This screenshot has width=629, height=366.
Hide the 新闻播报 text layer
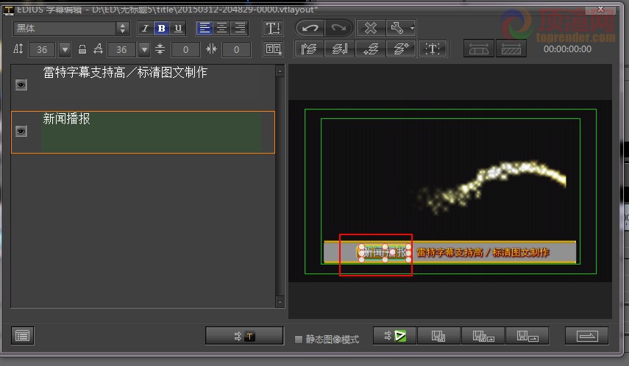(x=21, y=131)
